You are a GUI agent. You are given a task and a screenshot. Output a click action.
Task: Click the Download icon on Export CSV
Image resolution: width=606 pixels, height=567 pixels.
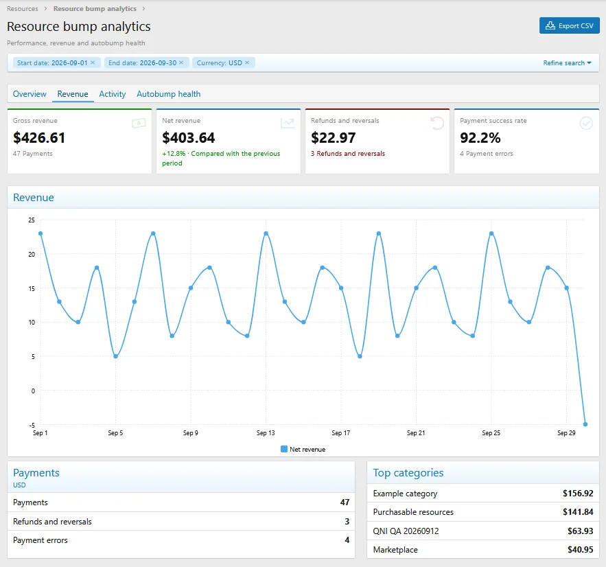[550, 25]
